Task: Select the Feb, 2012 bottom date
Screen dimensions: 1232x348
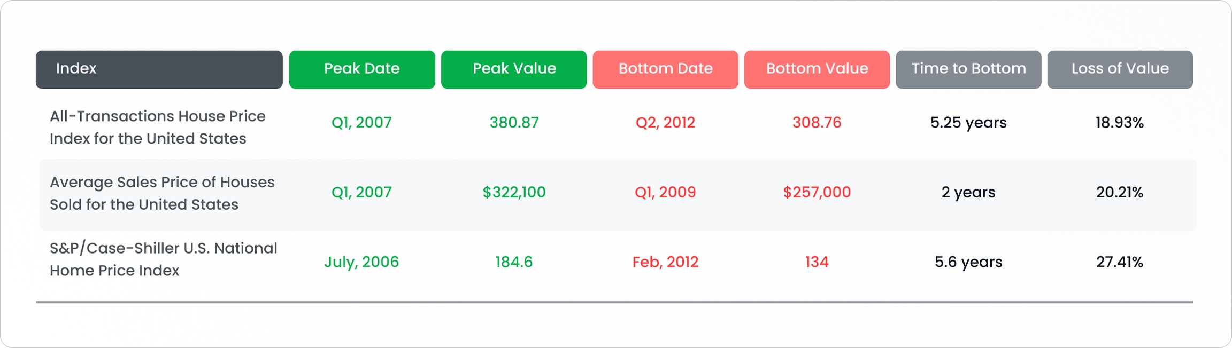Action: pyautogui.click(x=665, y=262)
